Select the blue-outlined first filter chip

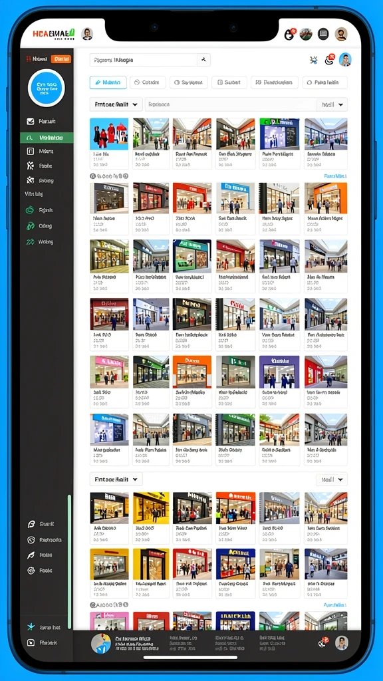[108, 82]
